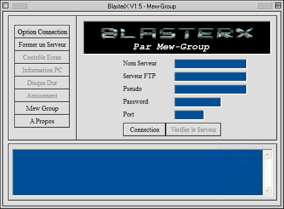
Task: Select Former un Serveur menu button
Action: click(x=42, y=45)
